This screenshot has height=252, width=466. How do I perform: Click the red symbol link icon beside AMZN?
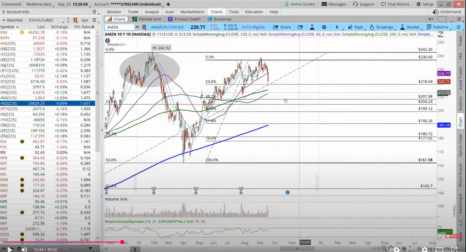(x=144, y=27)
